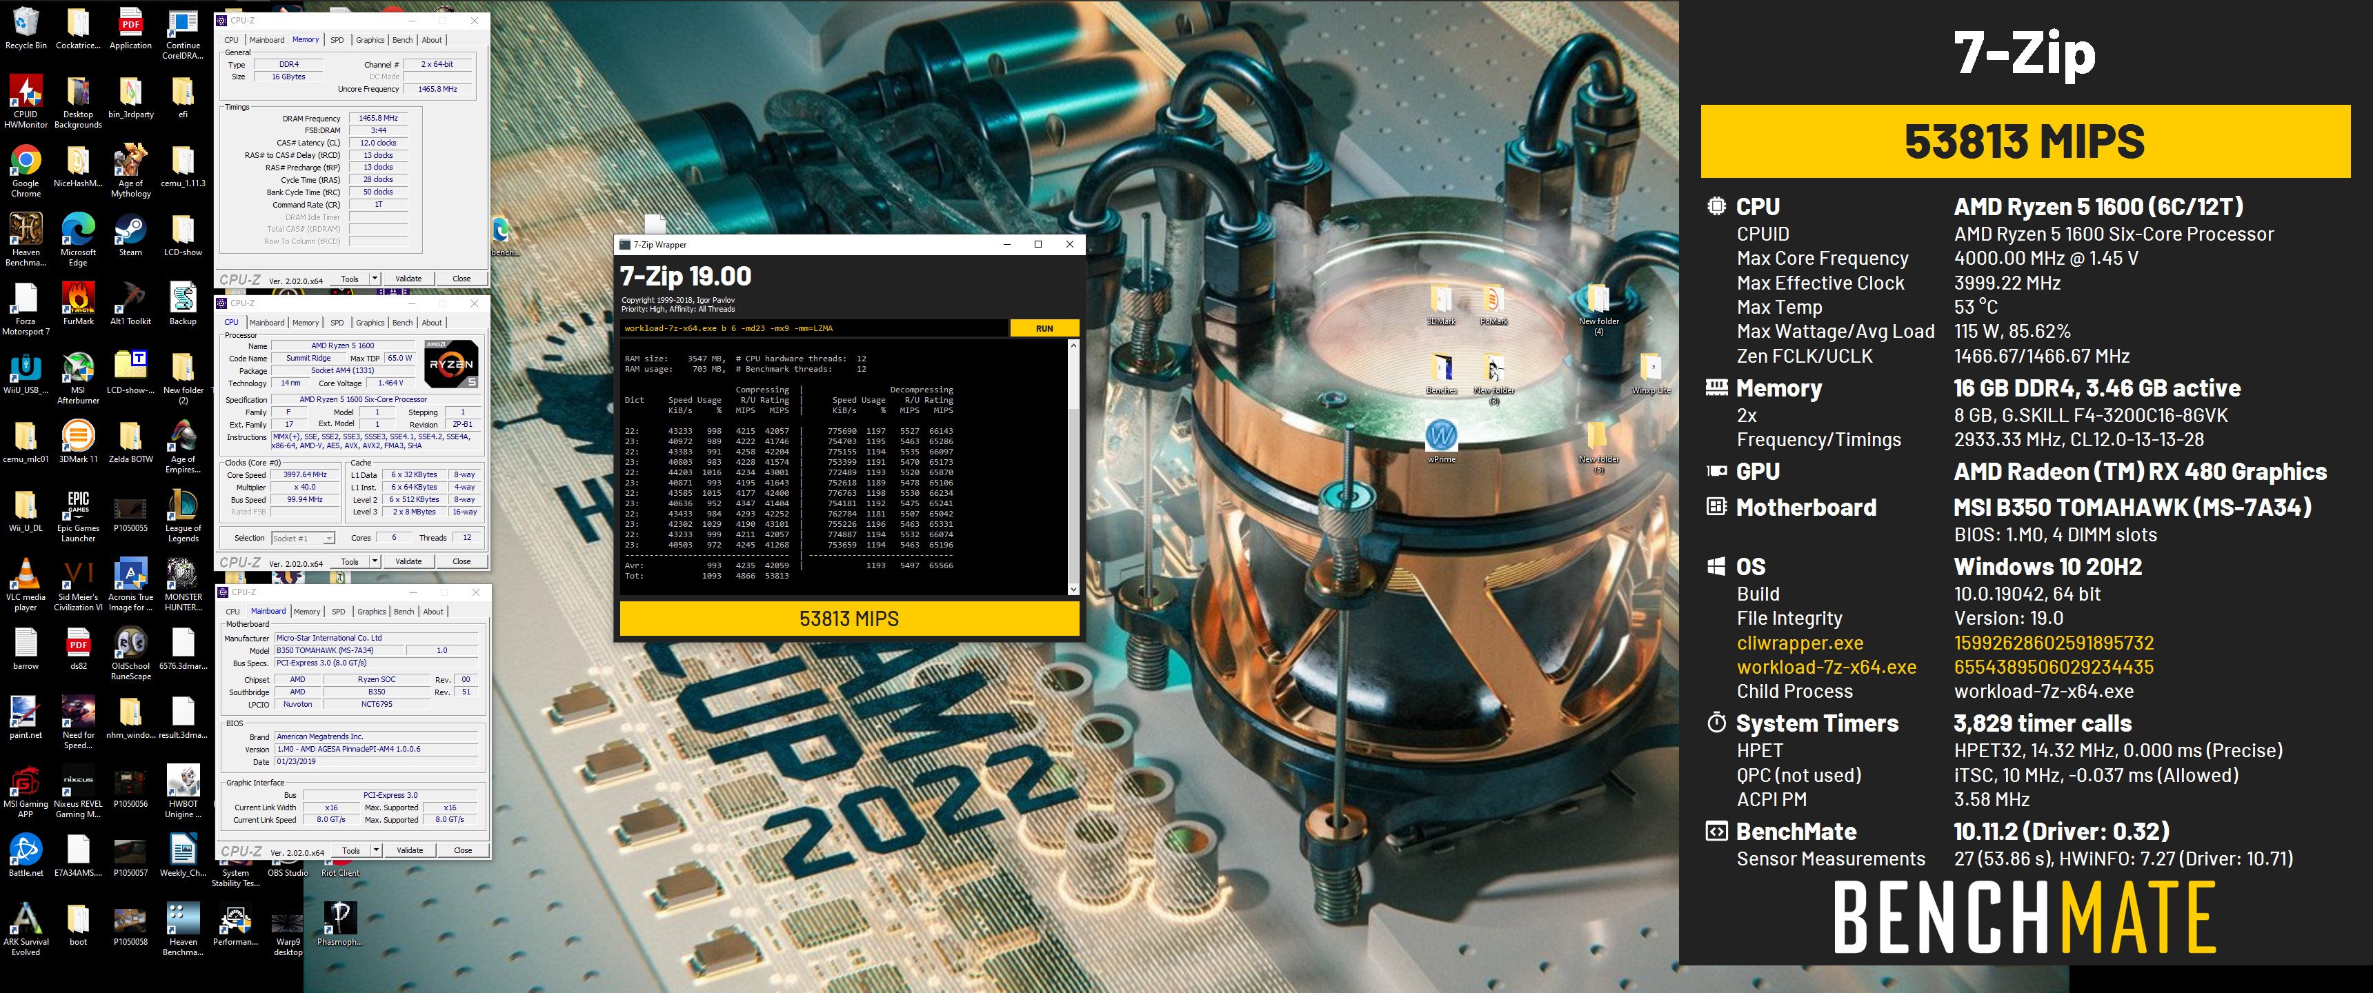
Task: Click 7-Zip benchmark command line field
Action: point(813,328)
